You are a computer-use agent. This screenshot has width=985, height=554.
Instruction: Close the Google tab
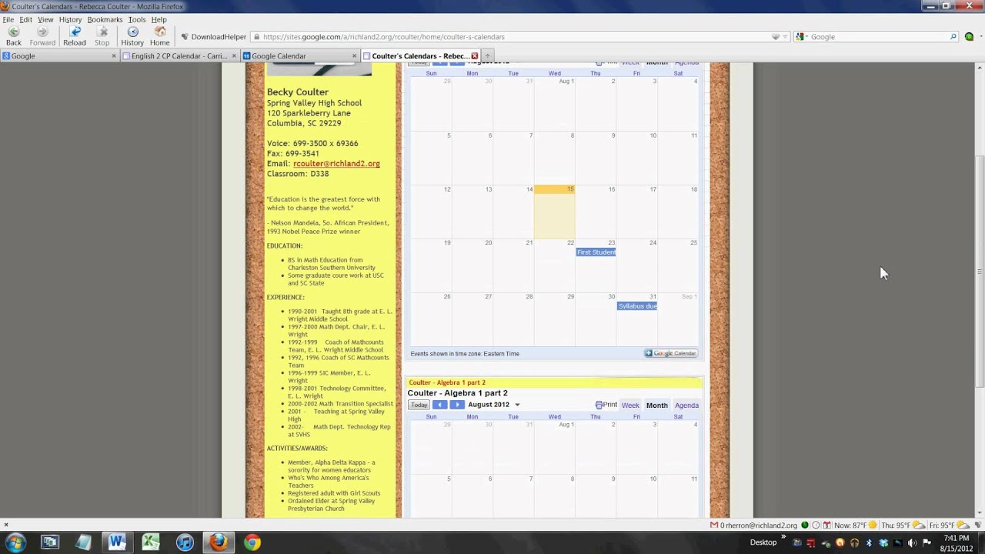coord(114,56)
